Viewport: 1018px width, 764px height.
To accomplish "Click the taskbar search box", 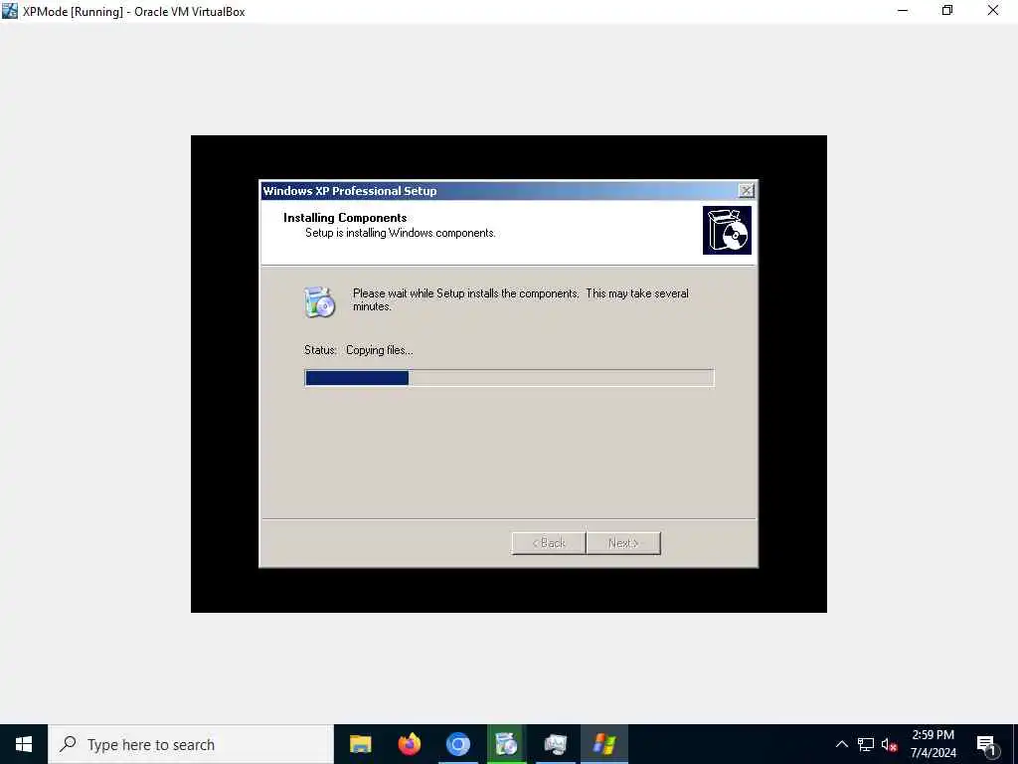I will [191, 744].
